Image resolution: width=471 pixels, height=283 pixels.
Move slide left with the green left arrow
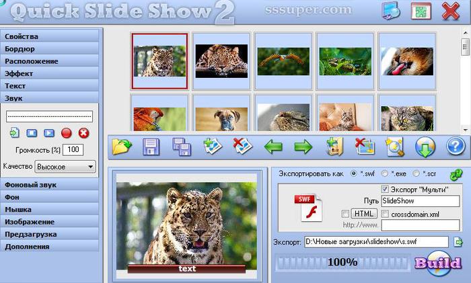(x=273, y=147)
